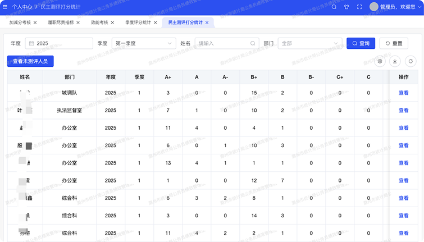Toggle the fullscreen icon in header
The image size is (424, 242).
(x=359, y=7)
